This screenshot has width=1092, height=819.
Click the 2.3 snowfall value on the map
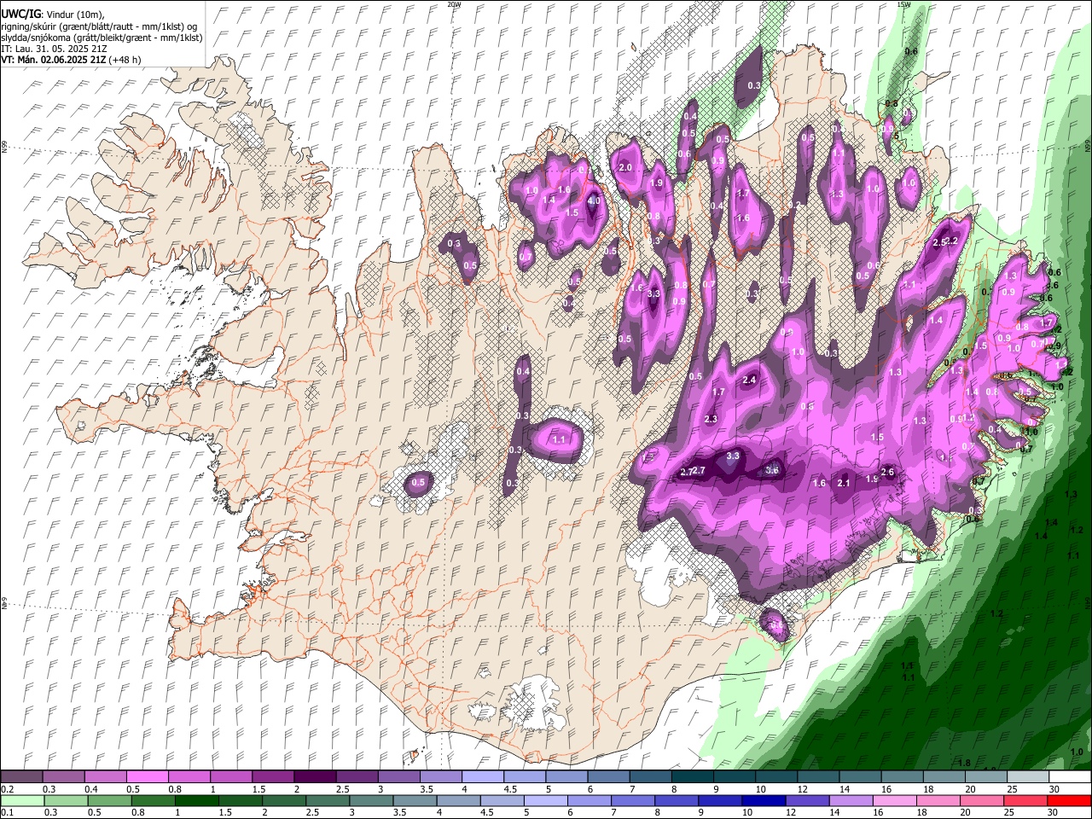pos(712,419)
